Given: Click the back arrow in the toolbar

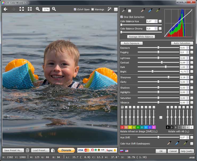Looking at the screenshot, I should pyautogui.click(x=5, y=9).
